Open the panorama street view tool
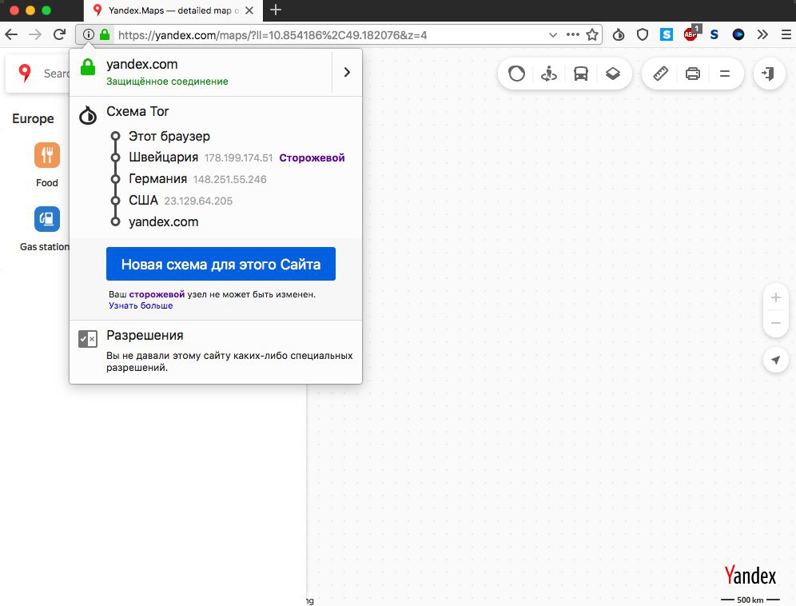Image resolution: width=796 pixels, height=606 pixels. point(549,74)
